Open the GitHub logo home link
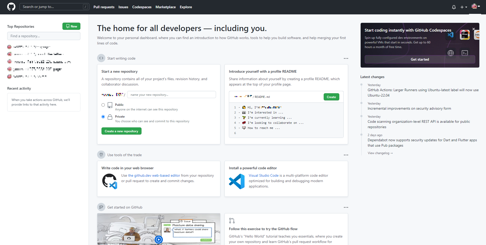Viewport: 486px width, 245px height. pyautogui.click(x=11, y=7)
